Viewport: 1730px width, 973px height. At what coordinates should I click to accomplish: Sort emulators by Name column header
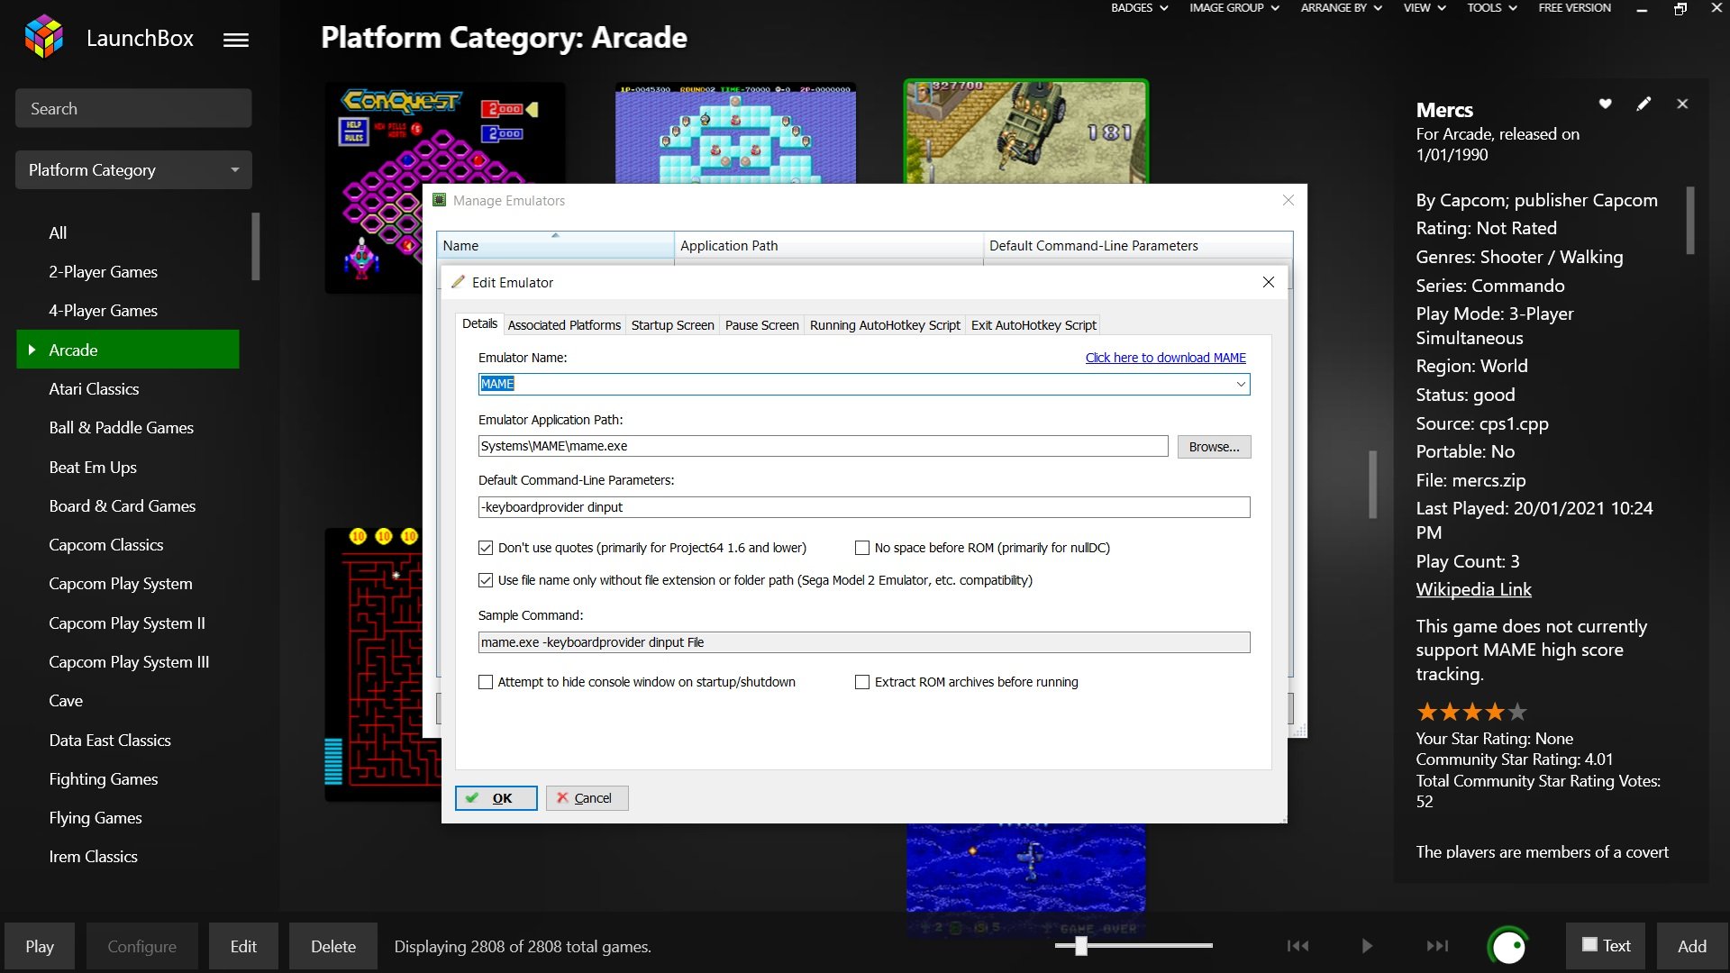click(x=555, y=245)
